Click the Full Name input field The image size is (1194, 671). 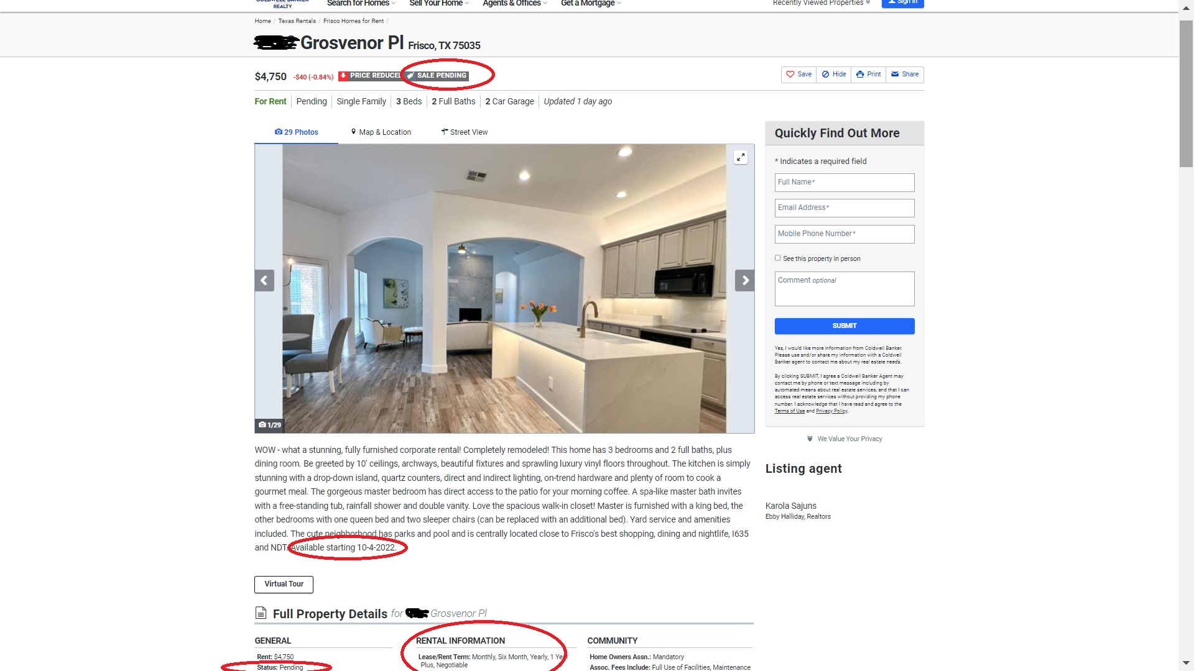(x=844, y=182)
